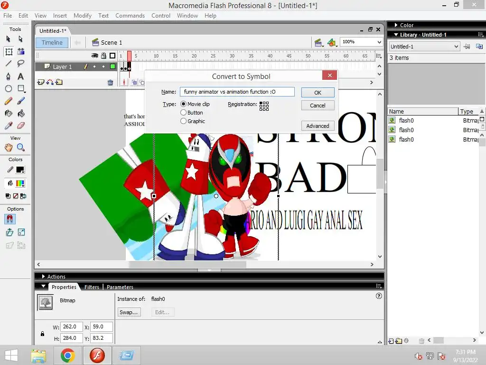Collapse the Properties panel triangle
The height and width of the screenshot is (365, 486).
pyautogui.click(x=43, y=286)
